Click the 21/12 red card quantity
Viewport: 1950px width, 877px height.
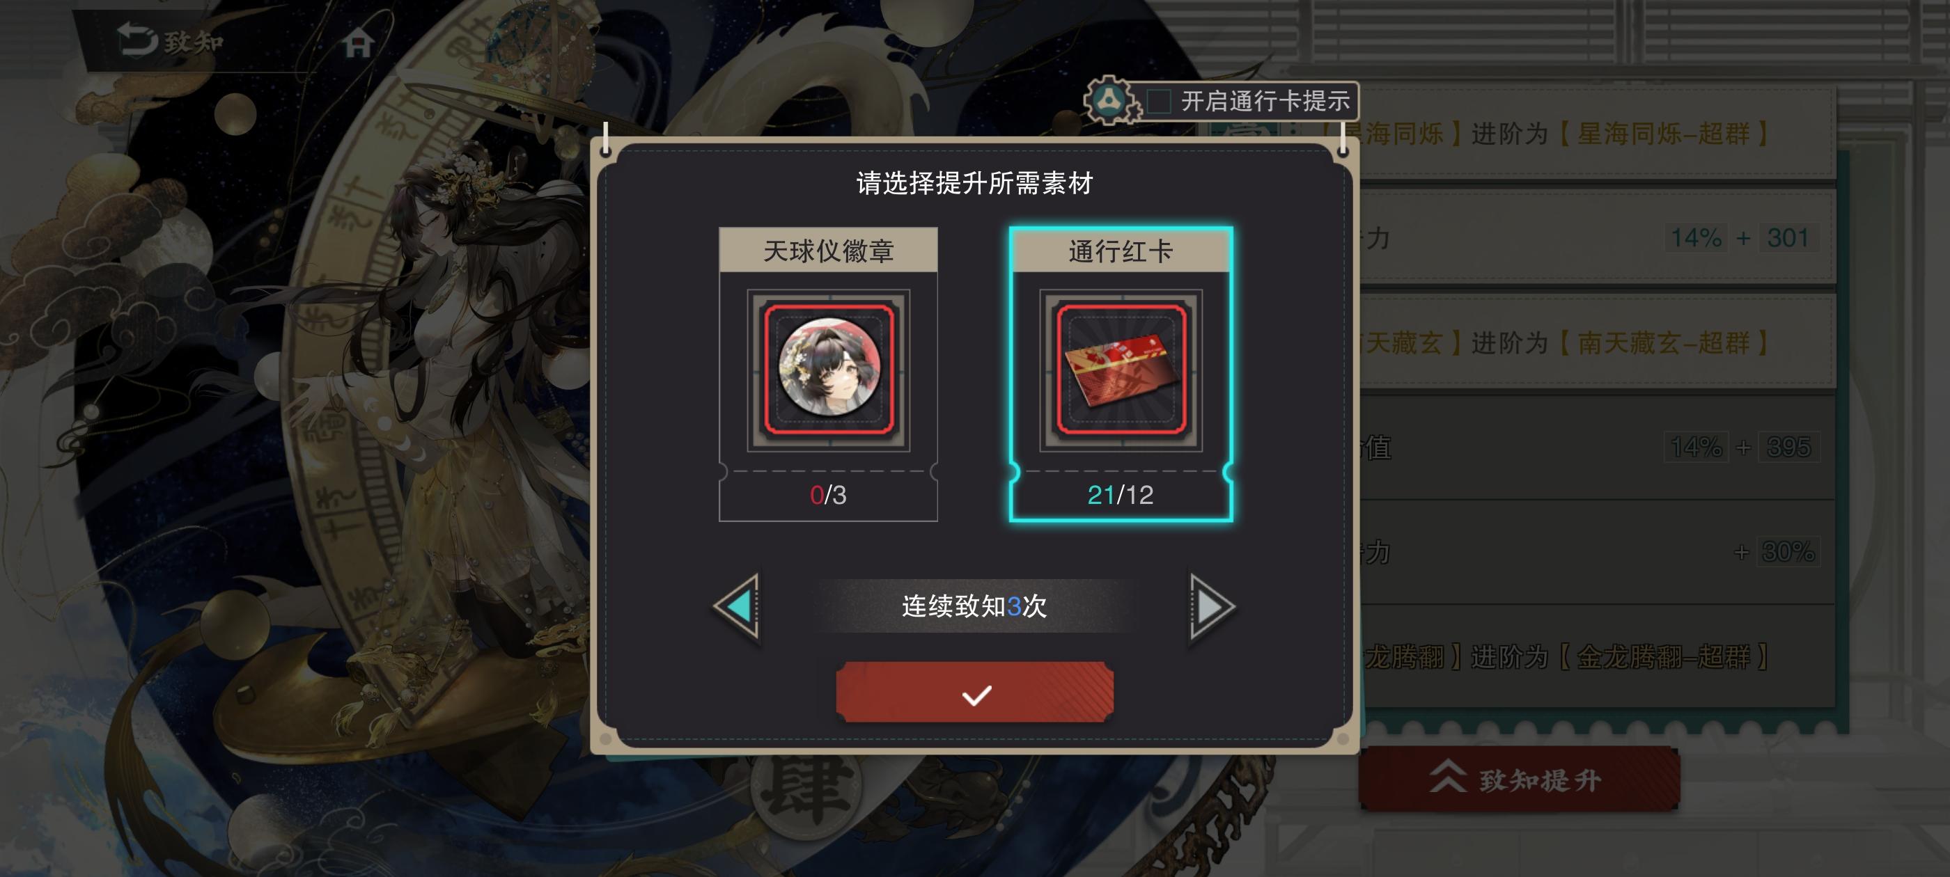click(x=1121, y=495)
